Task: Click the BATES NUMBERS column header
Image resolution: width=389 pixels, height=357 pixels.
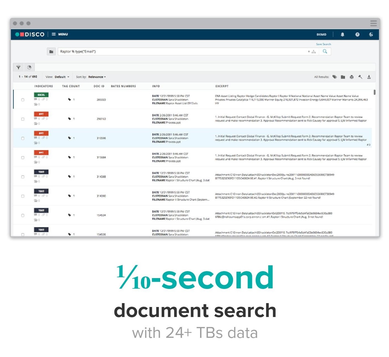Action: pyautogui.click(x=123, y=86)
